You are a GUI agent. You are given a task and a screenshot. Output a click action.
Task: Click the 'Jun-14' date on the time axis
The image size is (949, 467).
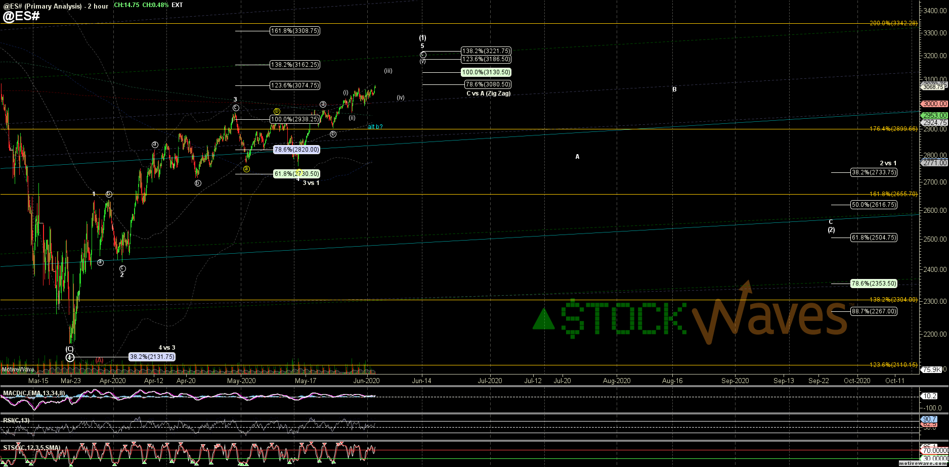[x=422, y=381]
